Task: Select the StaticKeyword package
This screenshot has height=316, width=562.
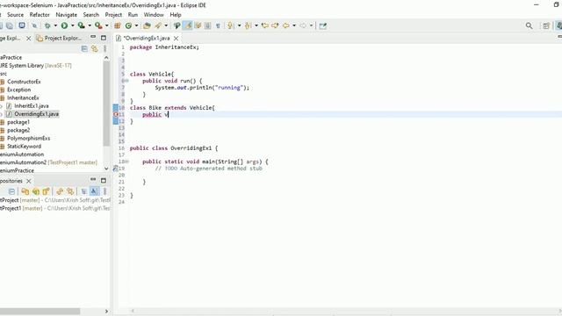Action: pyautogui.click(x=24, y=147)
